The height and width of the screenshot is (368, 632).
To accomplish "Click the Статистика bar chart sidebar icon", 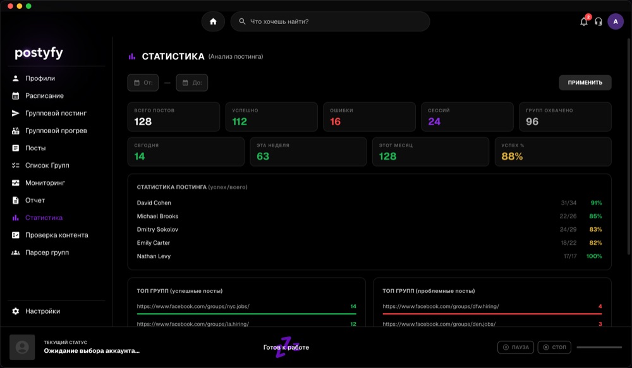I will pos(16,217).
